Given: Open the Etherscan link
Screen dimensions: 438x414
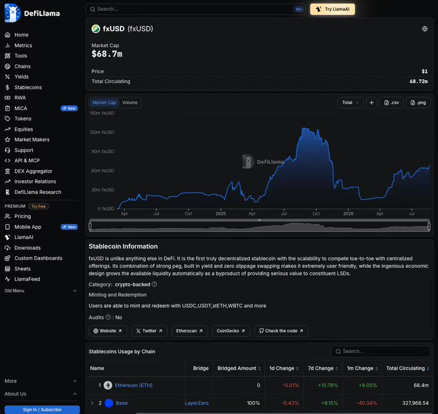Looking at the screenshot, I should point(189,331).
